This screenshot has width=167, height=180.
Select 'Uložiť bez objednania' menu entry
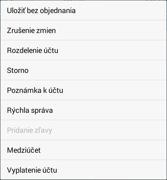83,11
